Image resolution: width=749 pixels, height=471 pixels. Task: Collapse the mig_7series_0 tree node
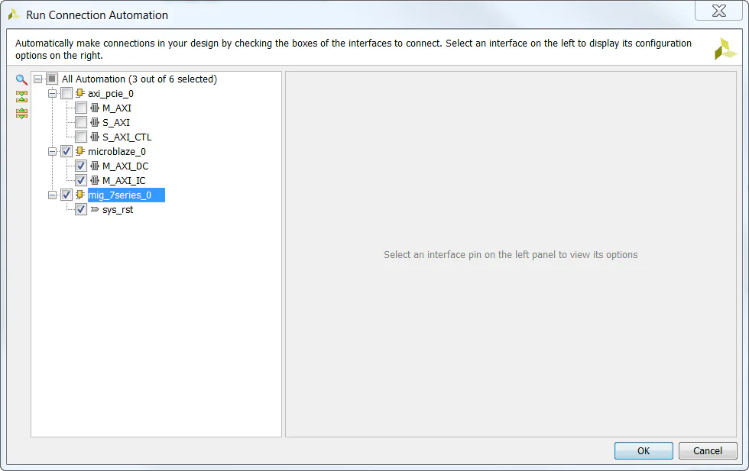coord(53,195)
